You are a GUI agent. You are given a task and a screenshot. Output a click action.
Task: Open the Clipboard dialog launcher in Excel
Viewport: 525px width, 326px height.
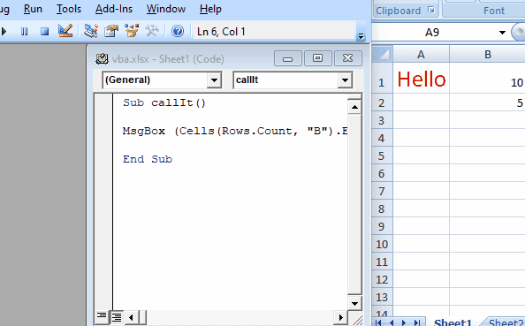431,10
